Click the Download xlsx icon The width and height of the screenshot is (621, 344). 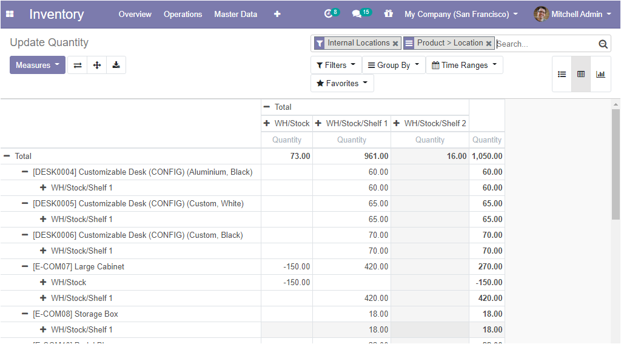[x=116, y=65]
